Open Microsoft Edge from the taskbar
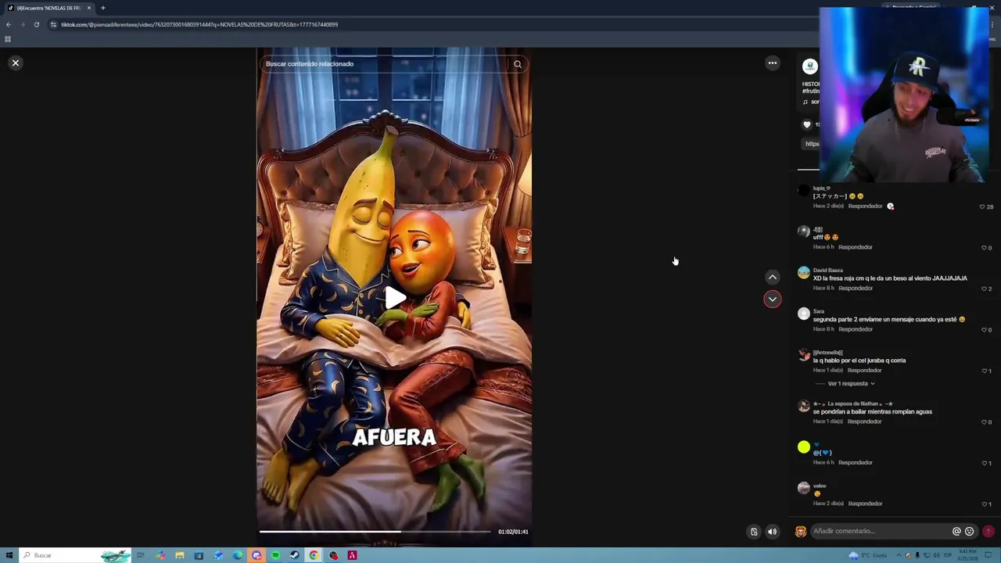The width and height of the screenshot is (1001, 563). tap(237, 555)
